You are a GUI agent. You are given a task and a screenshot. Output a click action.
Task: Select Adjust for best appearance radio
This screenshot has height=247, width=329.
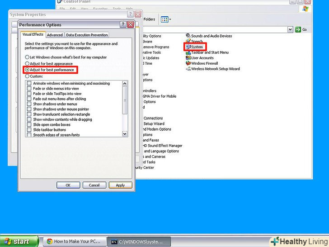tap(27, 63)
